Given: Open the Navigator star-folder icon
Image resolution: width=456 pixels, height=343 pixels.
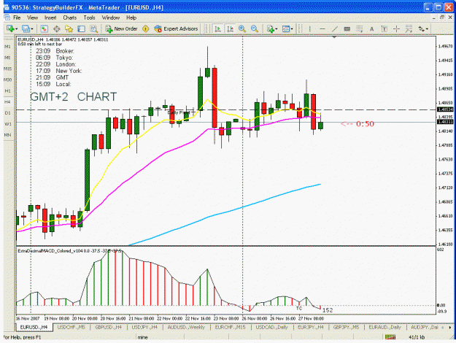Looking at the screenshot, I should pyautogui.click(x=69, y=28).
